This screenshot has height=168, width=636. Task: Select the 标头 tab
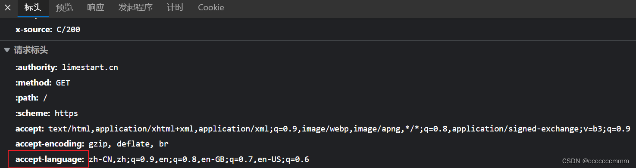[33, 8]
